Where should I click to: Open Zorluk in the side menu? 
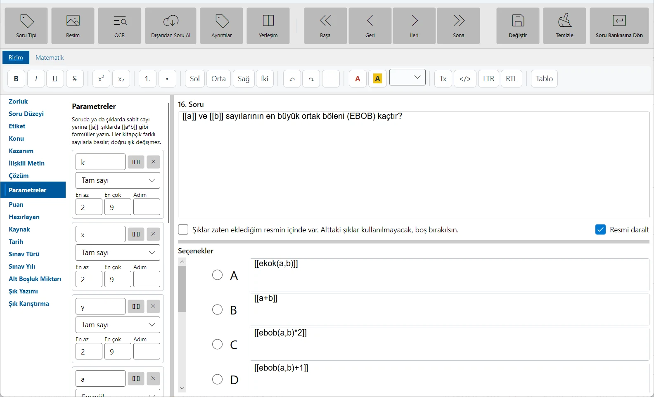pos(18,102)
